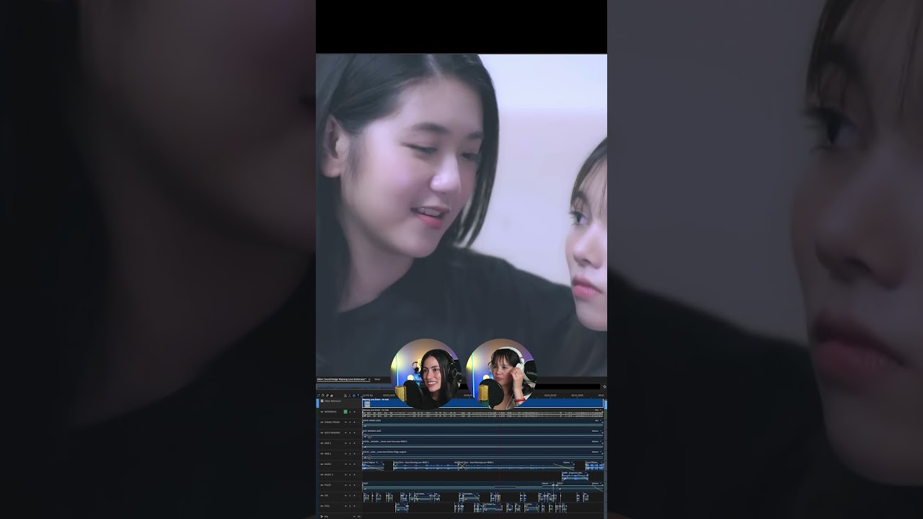The height and width of the screenshot is (519, 923).
Task: Click the Mix track output icon
Action: point(321,516)
